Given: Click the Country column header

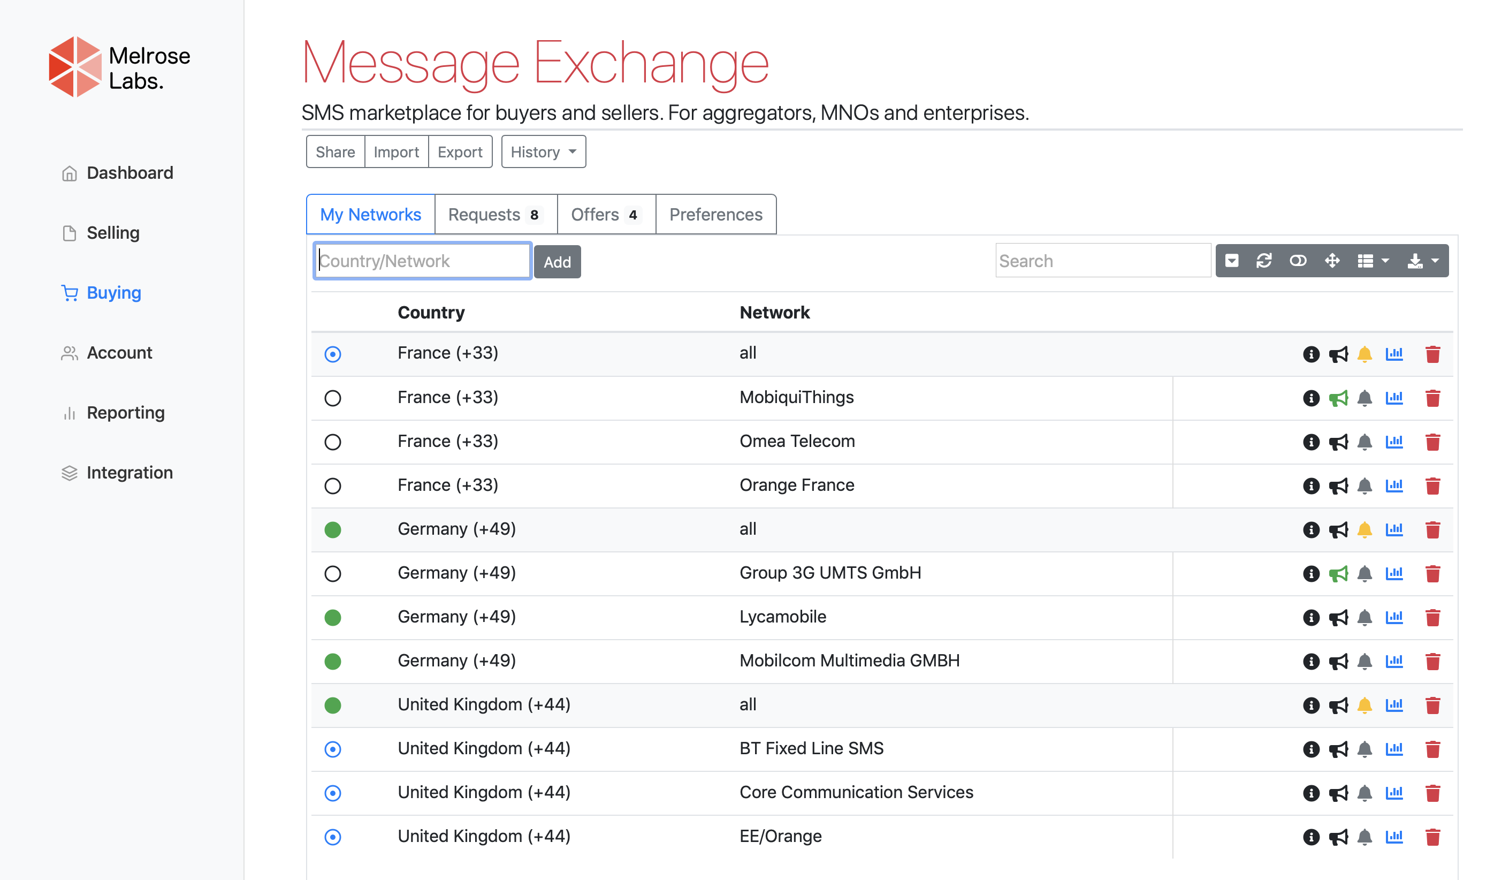Looking at the screenshot, I should [x=431, y=312].
